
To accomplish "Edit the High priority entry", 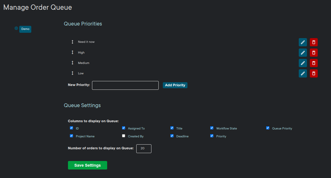I will click(x=303, y=53).
